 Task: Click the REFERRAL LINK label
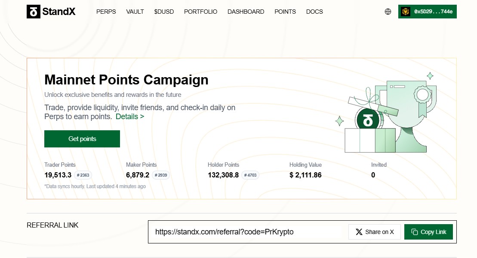click(52, 225)
